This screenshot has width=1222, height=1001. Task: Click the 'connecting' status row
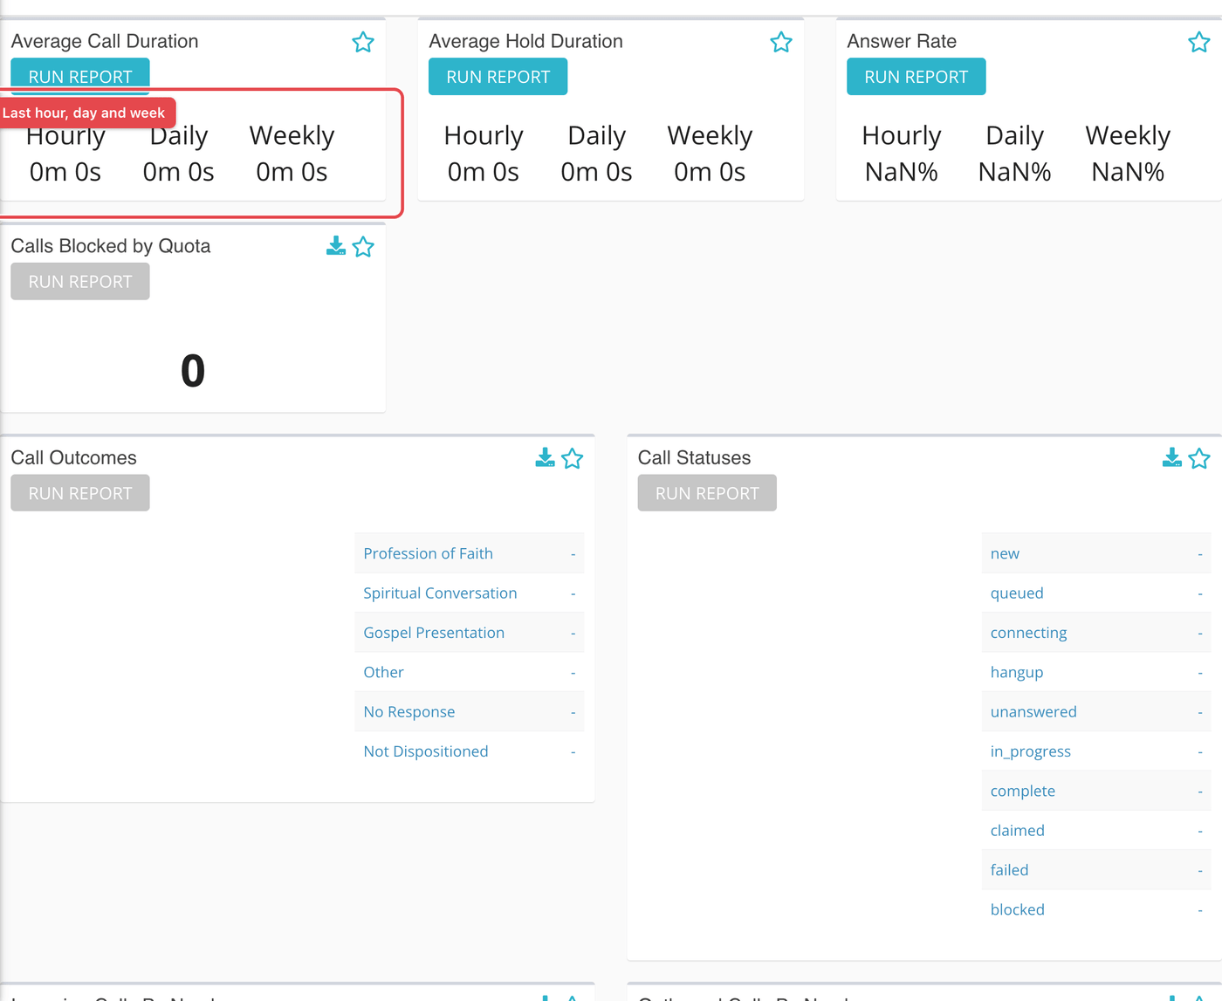pos(1096,633)
